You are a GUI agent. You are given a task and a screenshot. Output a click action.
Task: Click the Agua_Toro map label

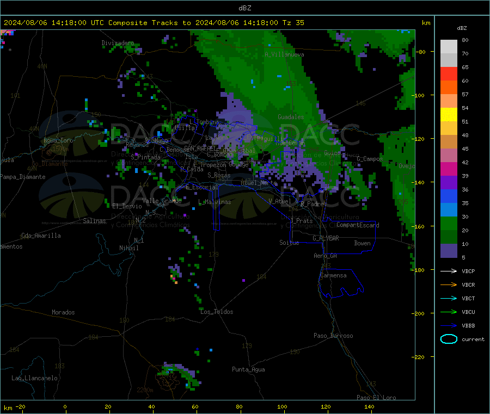pos(58,140)
